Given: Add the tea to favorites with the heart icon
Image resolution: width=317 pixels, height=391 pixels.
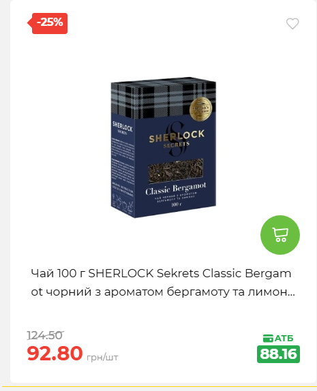Looking at the screenshot, I should click(292, 24).
